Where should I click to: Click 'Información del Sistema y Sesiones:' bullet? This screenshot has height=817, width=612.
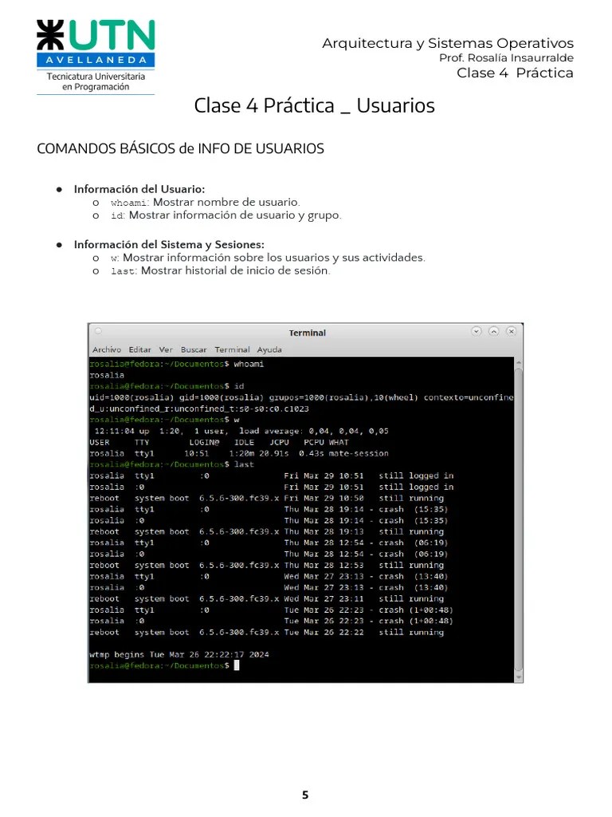point(169,244)
